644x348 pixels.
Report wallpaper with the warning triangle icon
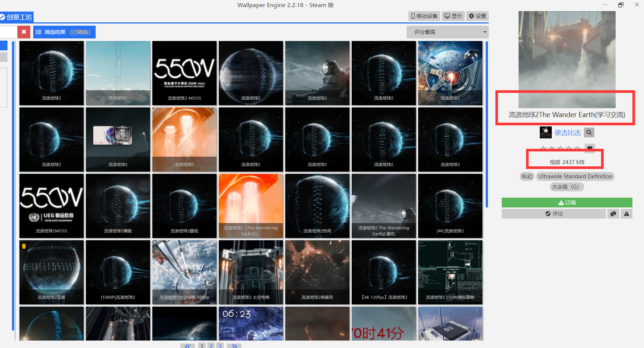click(x=626, y=214)
